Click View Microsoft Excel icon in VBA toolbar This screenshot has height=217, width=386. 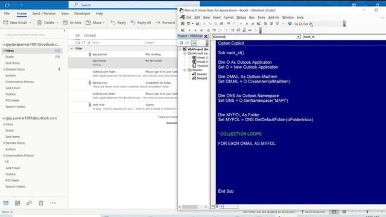point(182,24)
